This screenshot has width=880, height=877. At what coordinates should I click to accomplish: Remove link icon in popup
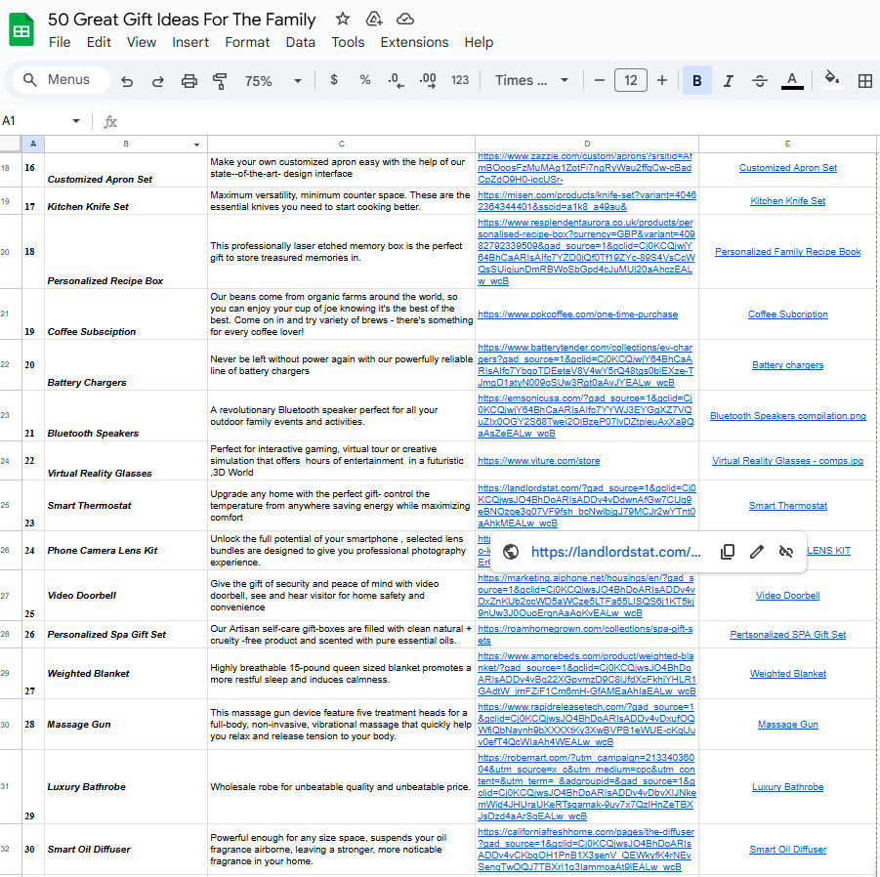click(x=786, y=552)
